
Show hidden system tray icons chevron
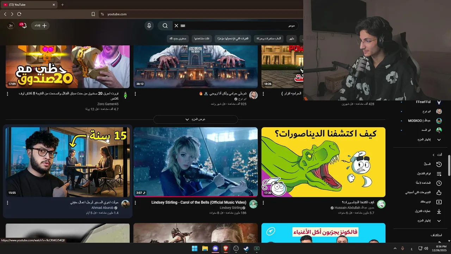(395, 248)
